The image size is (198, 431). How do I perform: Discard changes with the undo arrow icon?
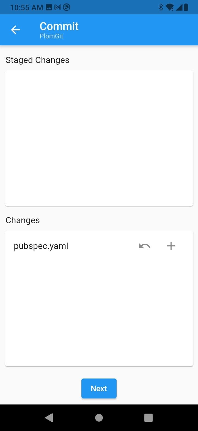[144, 246]
